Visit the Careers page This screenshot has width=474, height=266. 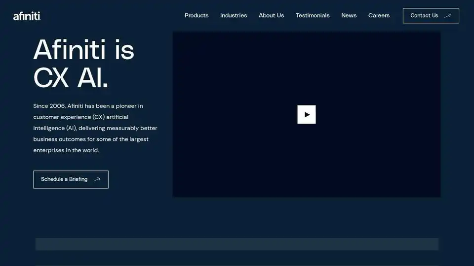tap(379, 16)
